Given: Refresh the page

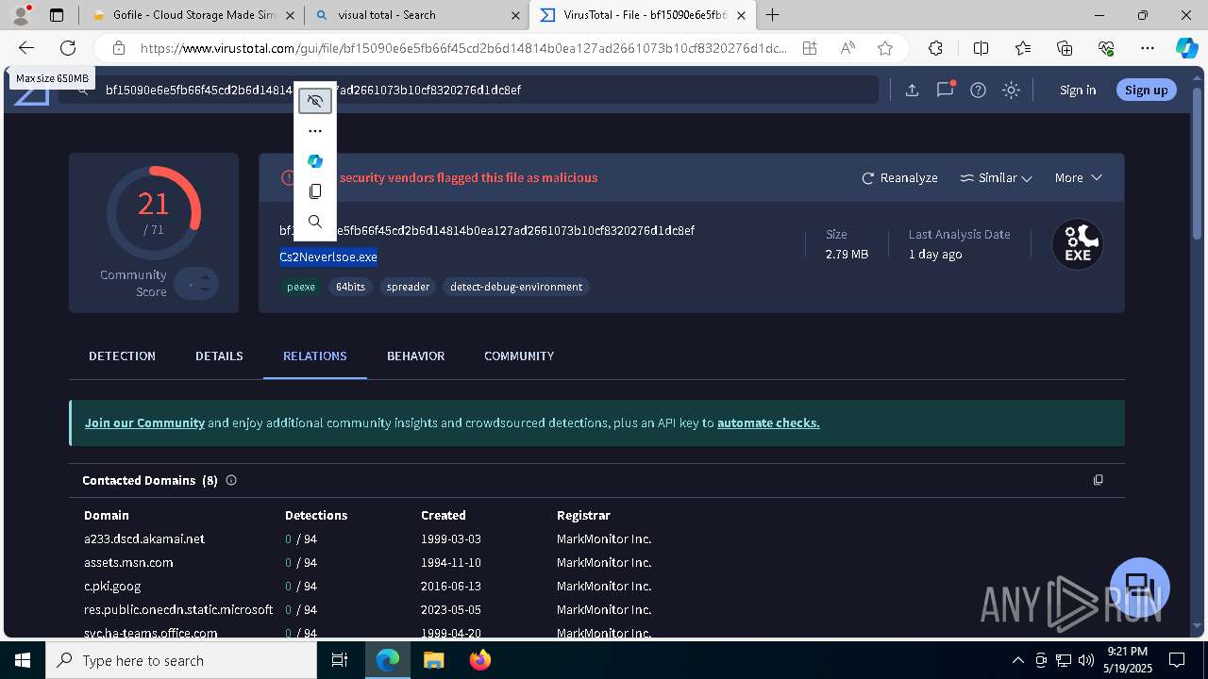Looking at the screenshot, I should (68, 48).
